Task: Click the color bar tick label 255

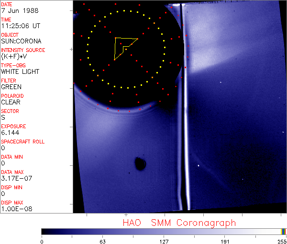Action: pyautogui.click(x=281, y=241)
